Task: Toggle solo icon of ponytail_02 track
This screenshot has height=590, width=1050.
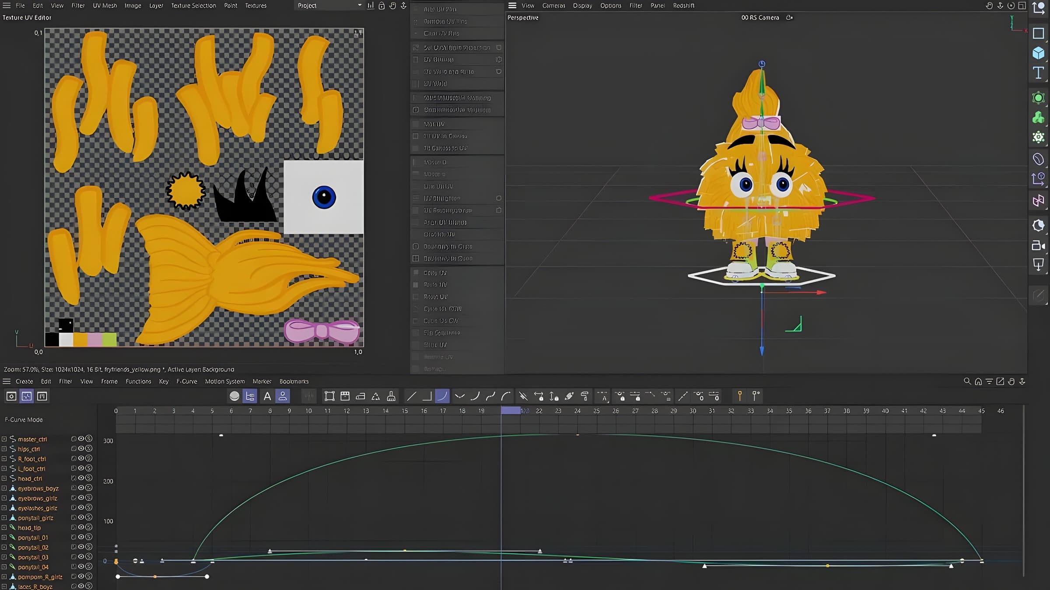Action: click(x=89, y=547)
